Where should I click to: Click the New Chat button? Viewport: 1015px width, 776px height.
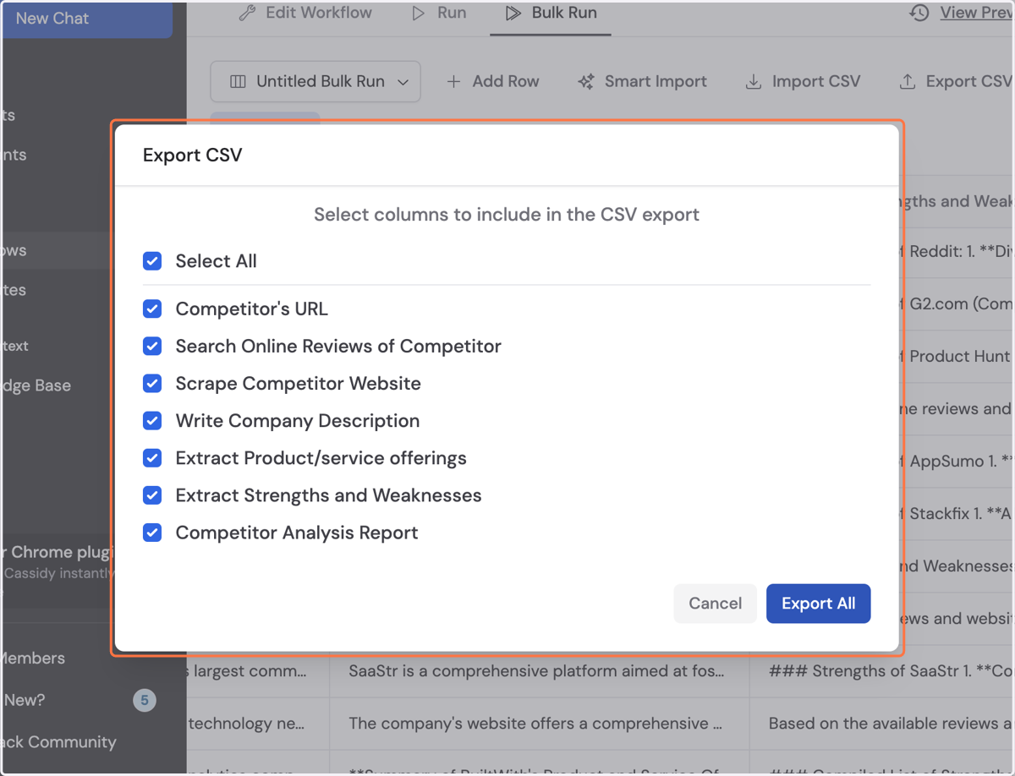click(86, 19)
